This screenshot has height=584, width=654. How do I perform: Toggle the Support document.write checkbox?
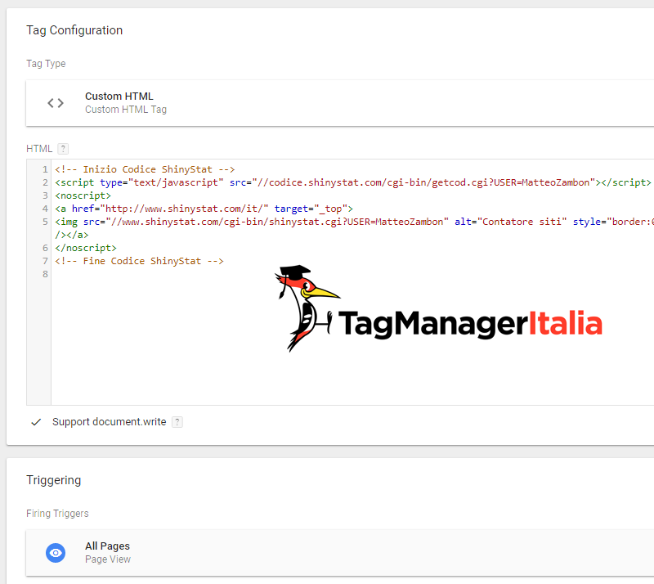[x=36, y=422]
